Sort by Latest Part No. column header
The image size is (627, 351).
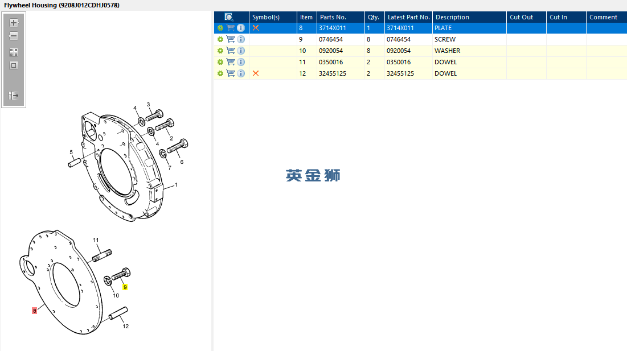tap(409, 17)
